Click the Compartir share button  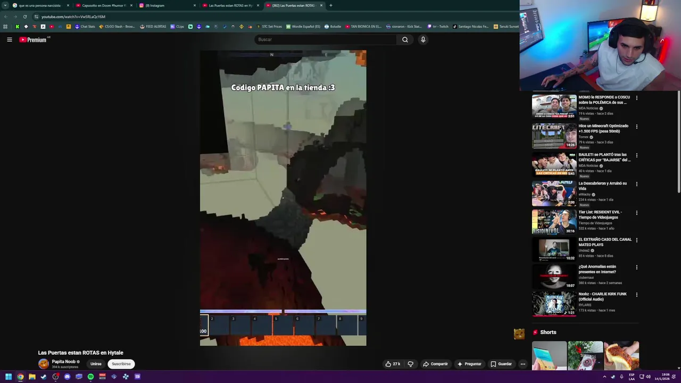435,364
